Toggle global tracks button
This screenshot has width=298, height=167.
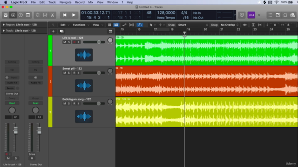(110, 31)
